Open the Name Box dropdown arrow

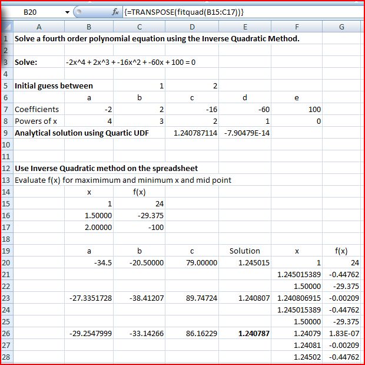tap(67, 12)
